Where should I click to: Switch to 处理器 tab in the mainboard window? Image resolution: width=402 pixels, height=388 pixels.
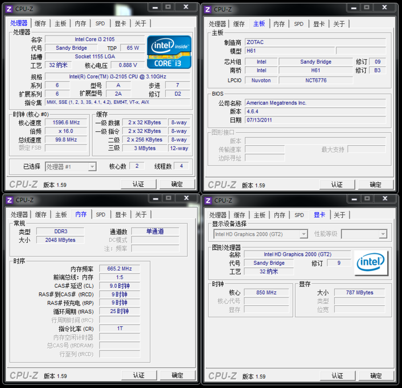pos(217,24)
